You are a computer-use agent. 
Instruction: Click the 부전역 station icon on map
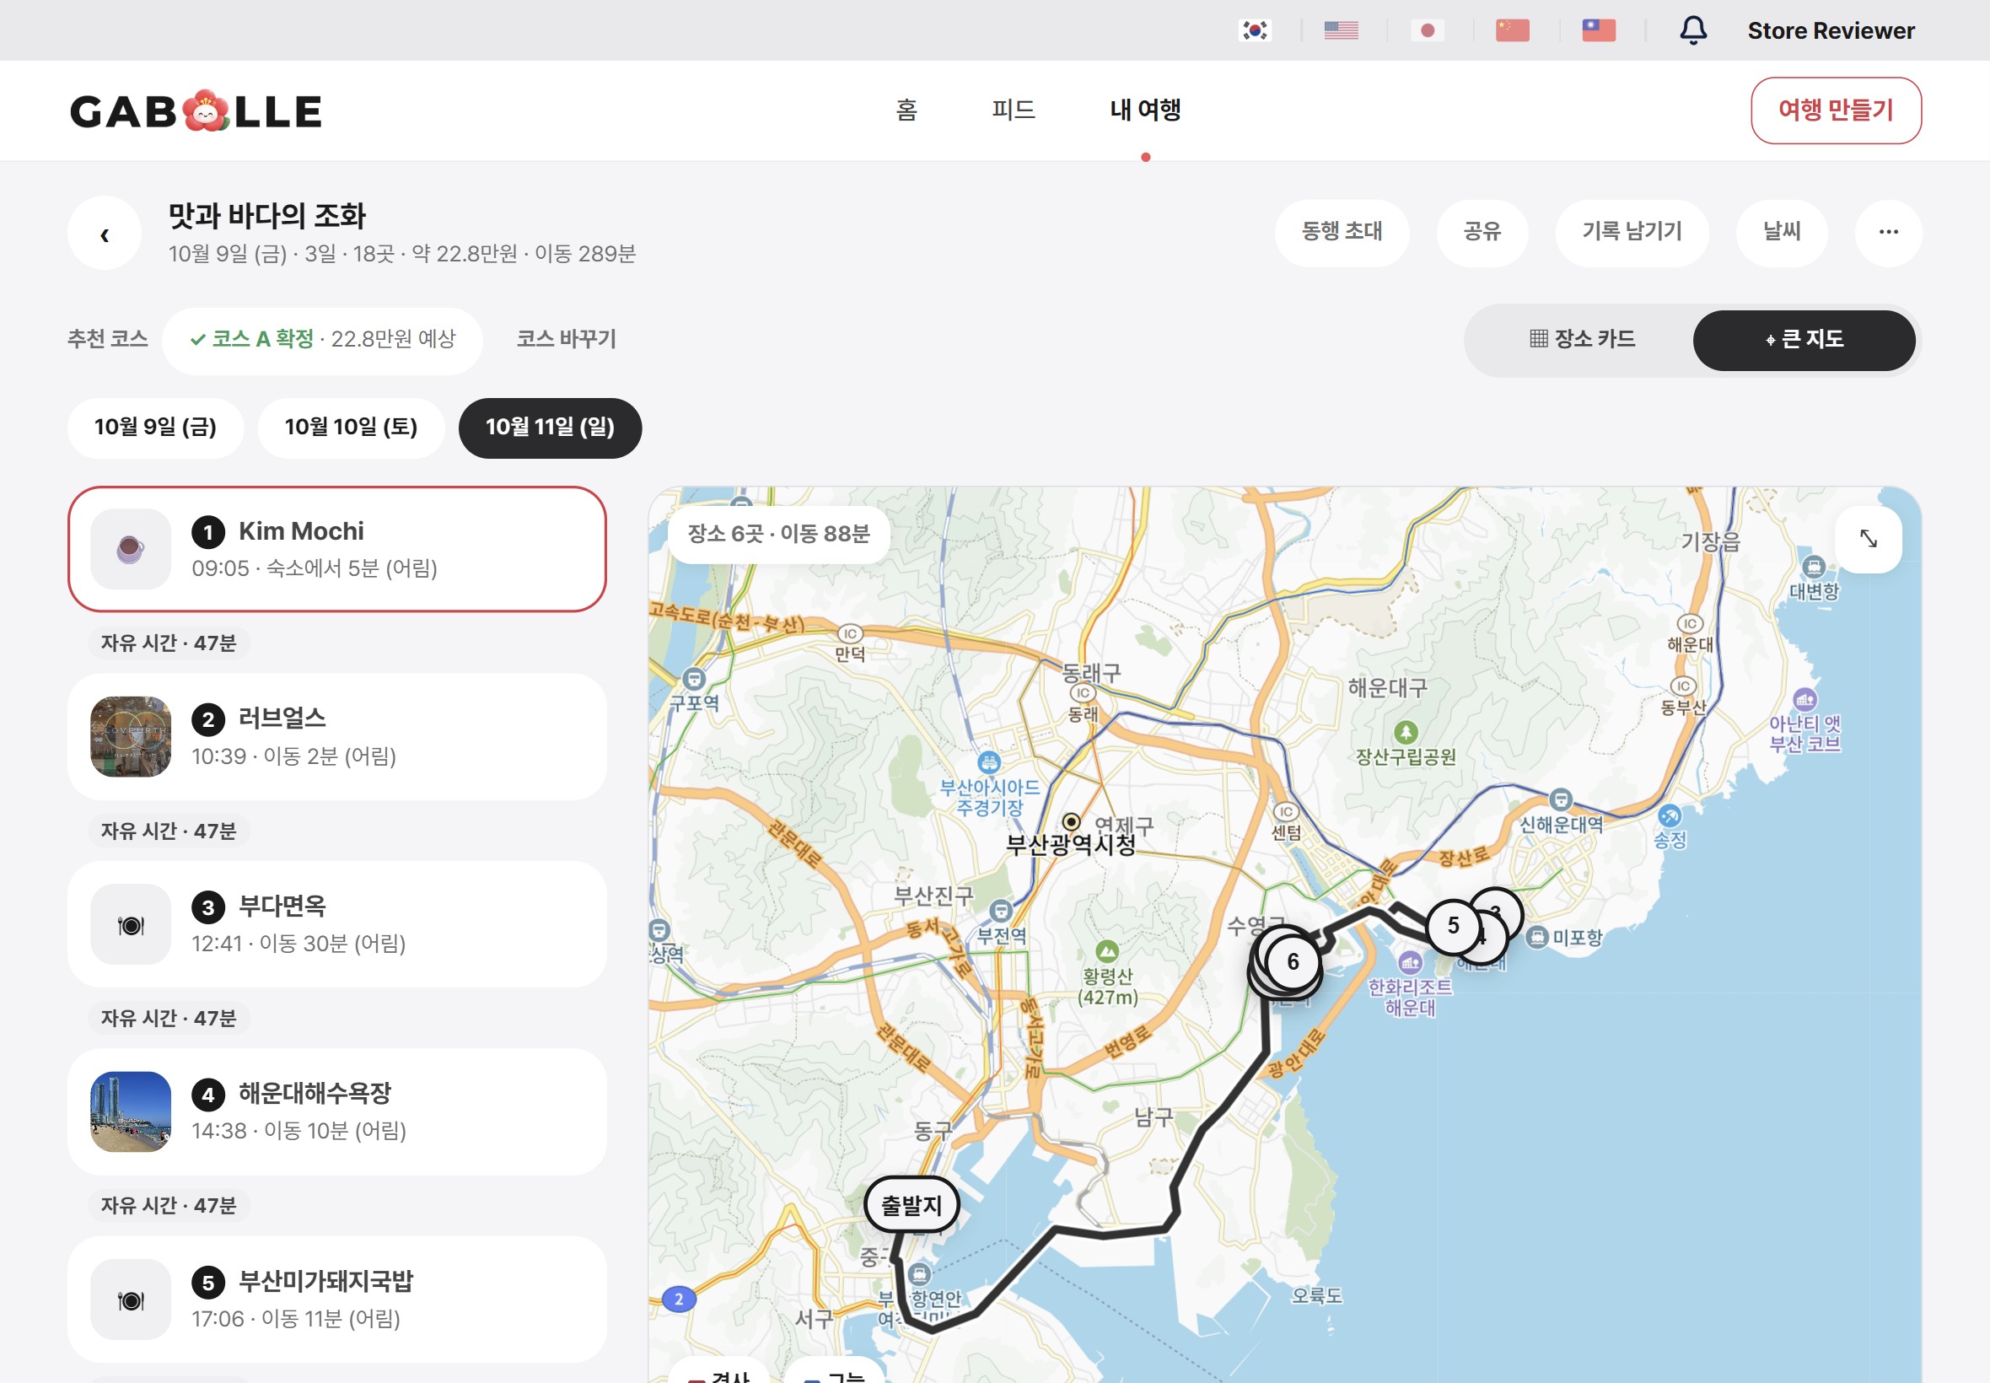[x=1001, y=911]
